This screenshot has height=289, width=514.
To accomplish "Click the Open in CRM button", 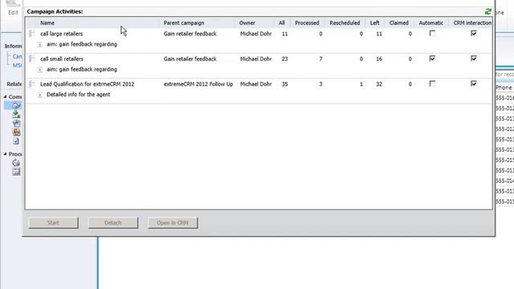I will coord(173,223).
